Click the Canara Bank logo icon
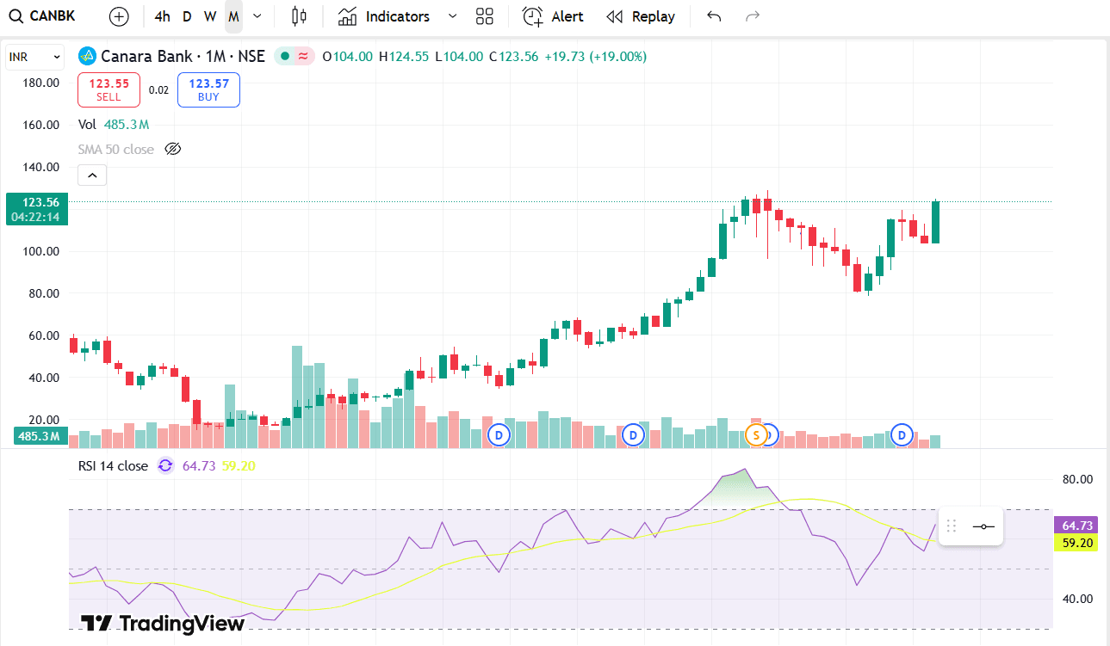Screen dimensions: 1110x646 (x=86, y=57)
